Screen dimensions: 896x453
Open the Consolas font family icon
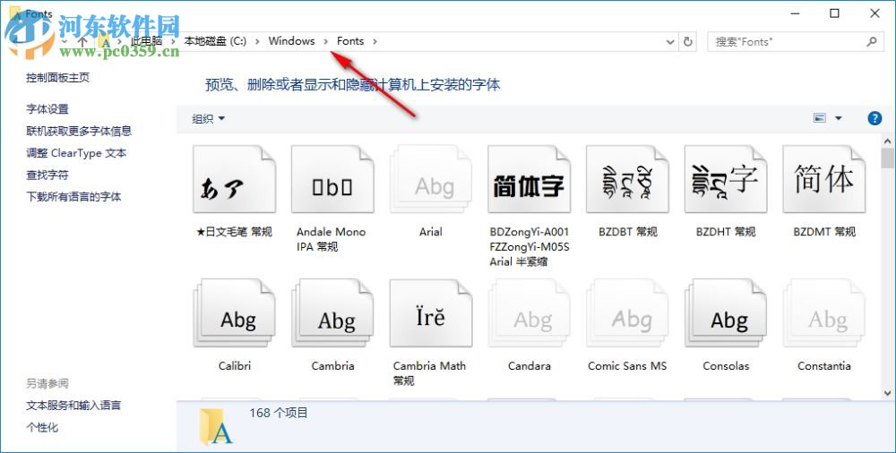click(x=726, y=313)
